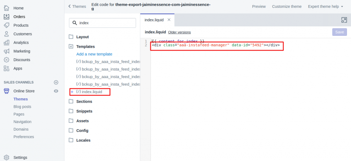The image size is (351, 161).
Task: Open Older versions link
Action: click(x=179, y=32)
